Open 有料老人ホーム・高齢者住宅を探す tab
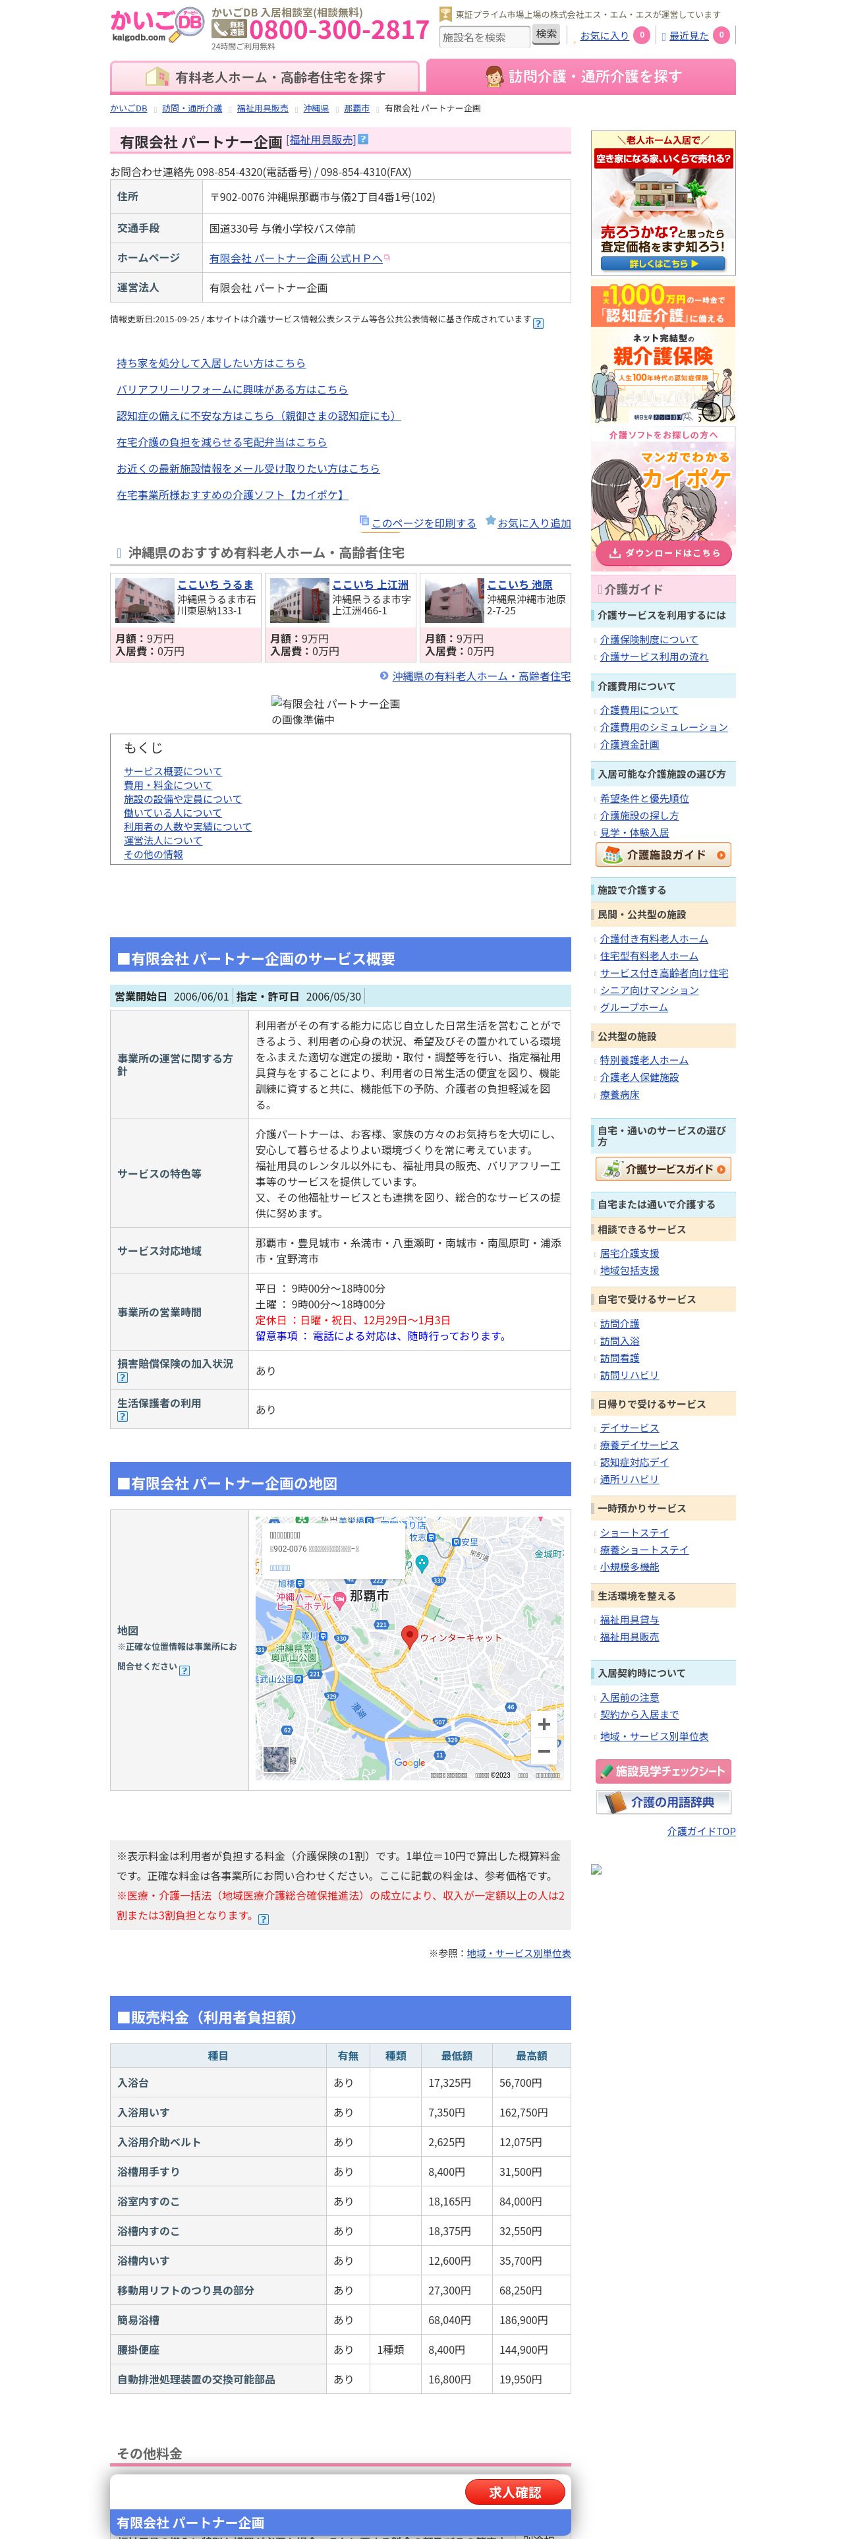 click(x=264, y=77)
